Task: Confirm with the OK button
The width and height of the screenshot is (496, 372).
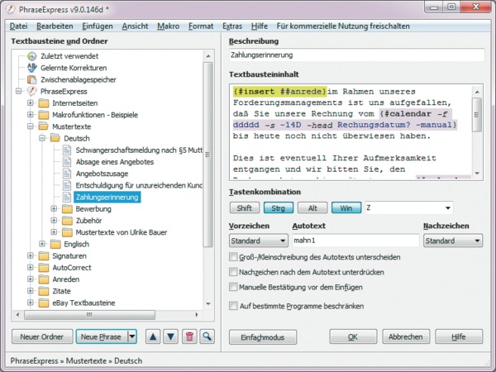Action: (x=353, y=336)
